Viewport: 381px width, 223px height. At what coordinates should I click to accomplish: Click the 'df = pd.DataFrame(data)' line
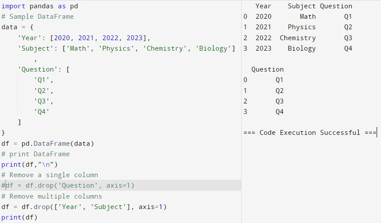pyautogui.click(x=48, y=144)
